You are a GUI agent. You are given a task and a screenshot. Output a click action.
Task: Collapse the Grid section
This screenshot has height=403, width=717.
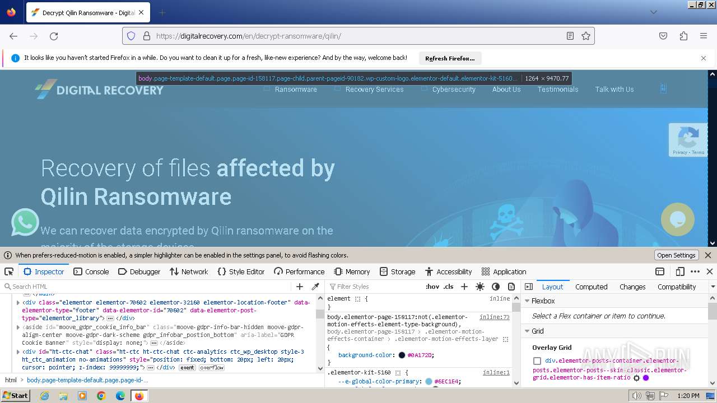[x=527, y=331]
